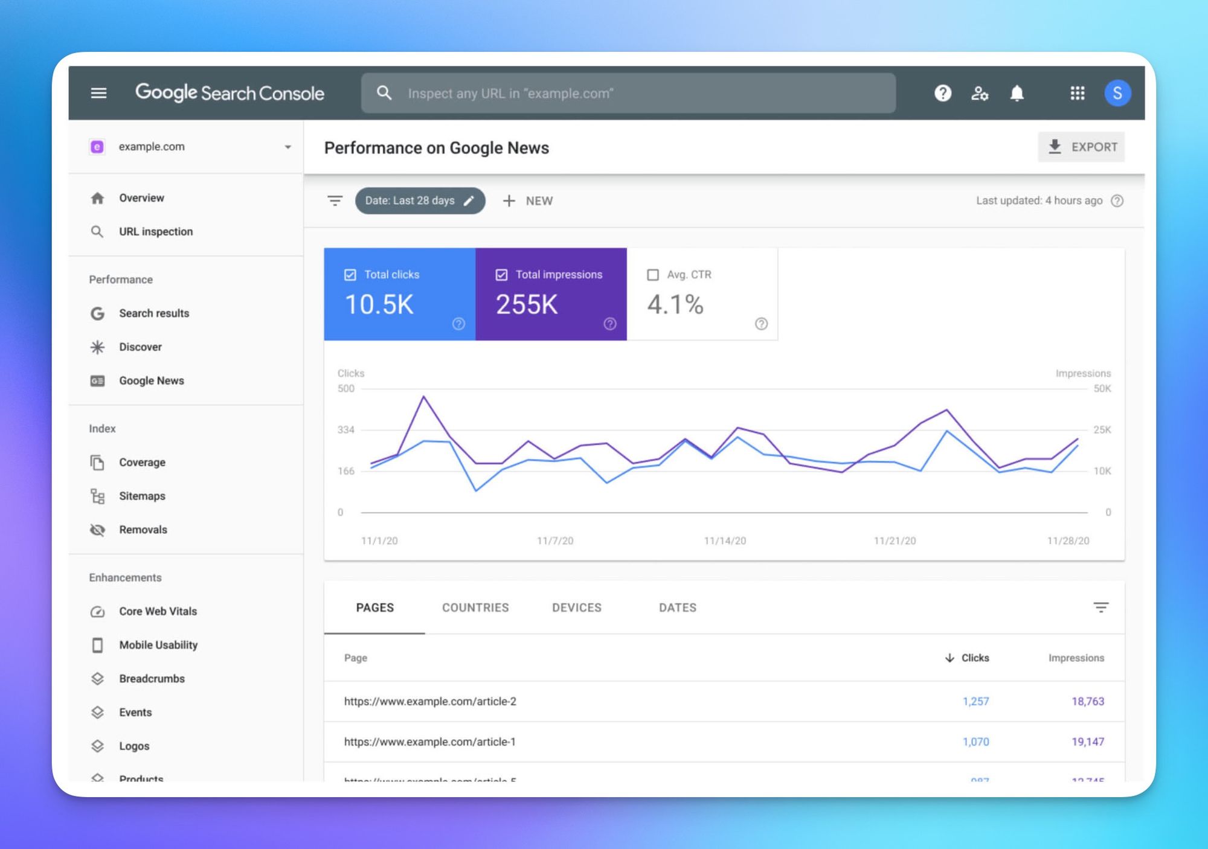This screenshot has width=1208, height=849.
Task: Sort by the Impressions column header
Action: (x=1076, y=658)
